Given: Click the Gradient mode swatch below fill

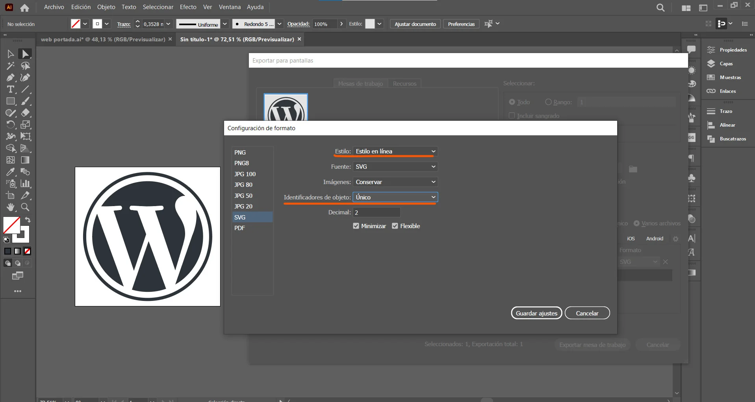Looking at the screenshot, I should [x=17, y=251].
